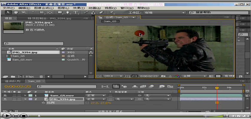The image size is (251, 119).
Task: Click the new folder icon in project panel
Action: pyautogui.click(x=13, y=77)
